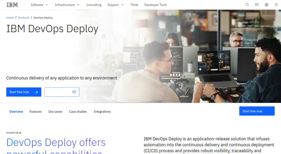Screen dimensions: 281x154
Task: Open Developer Tools in top navigation
Action: [x=156, y=5]
